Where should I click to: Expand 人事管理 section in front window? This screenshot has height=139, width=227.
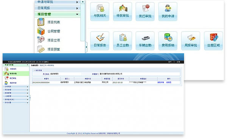click(16, 96)
